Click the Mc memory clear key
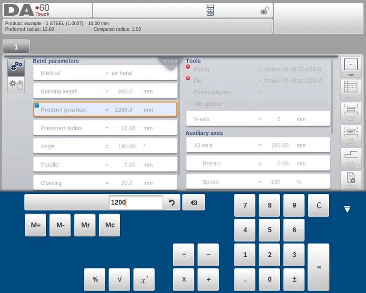Screen dimensions: 366x293 tap(110, 225)
